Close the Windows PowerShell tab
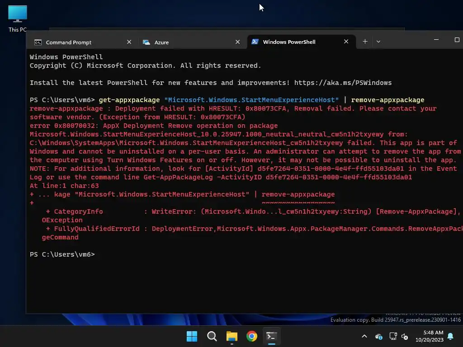Screen dimensions: 463x347 click(x=346, y=42)
